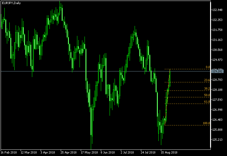The height and width of the screenshot is (156, 227).
Task: Click the 125.808 price axis label
Action: pos(217,129)
